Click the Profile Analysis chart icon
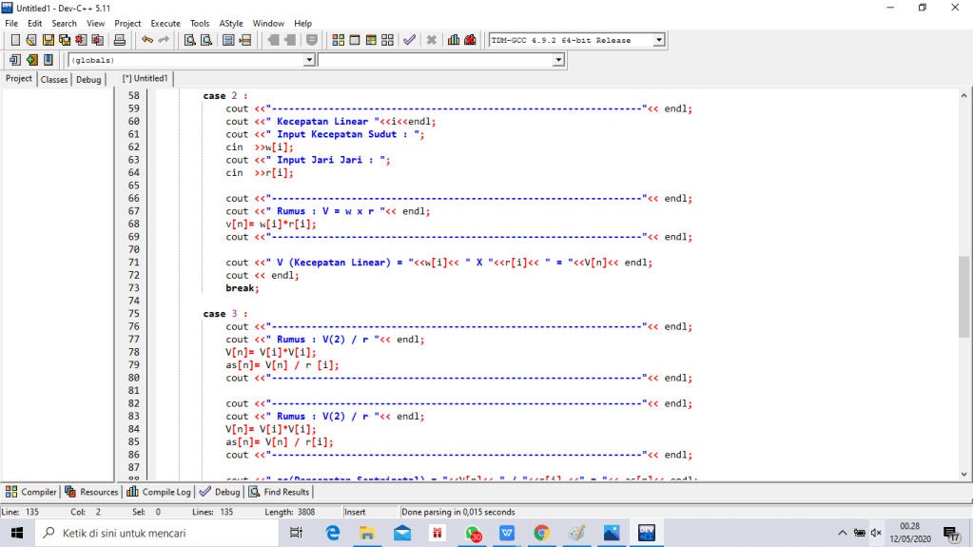 click(x=454, y=40)
